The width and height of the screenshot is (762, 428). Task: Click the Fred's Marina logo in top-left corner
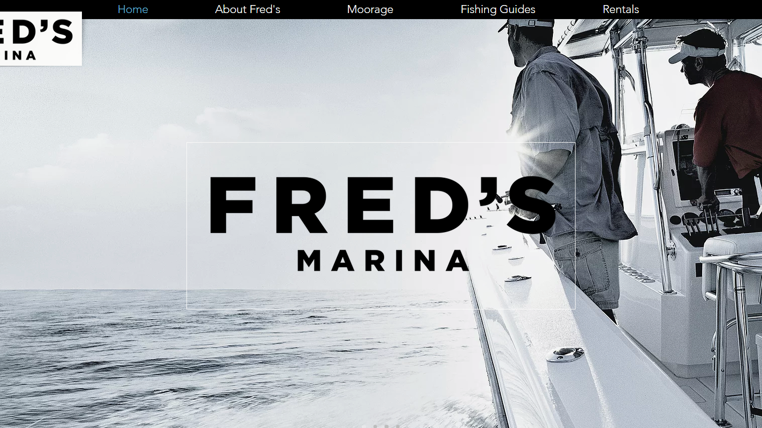[x=41, y=39]
